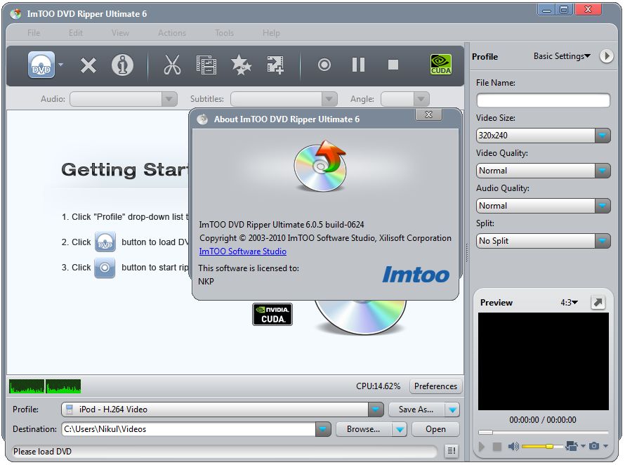Click the round arrow button beside Basic Settings
The height and width of the screenshot is (465, 625).
coord(606,55)
